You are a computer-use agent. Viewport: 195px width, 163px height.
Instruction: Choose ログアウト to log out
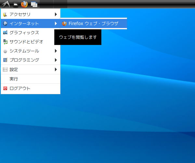[x=31, y=88]
